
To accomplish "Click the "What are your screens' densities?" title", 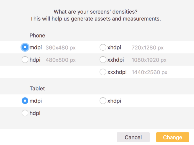I will pyautogui.click(x=96, y=12).
